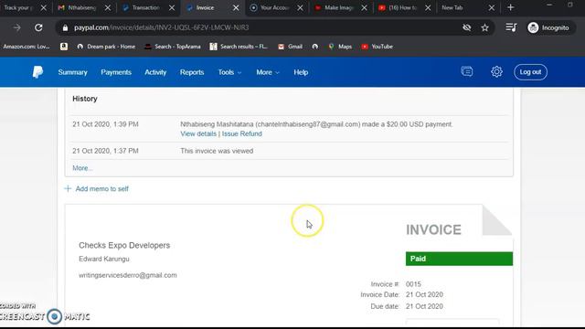
Task: Click the '21 Oct 2020, 1:37 PM' timestamp
Action: (x=105, y=151)
